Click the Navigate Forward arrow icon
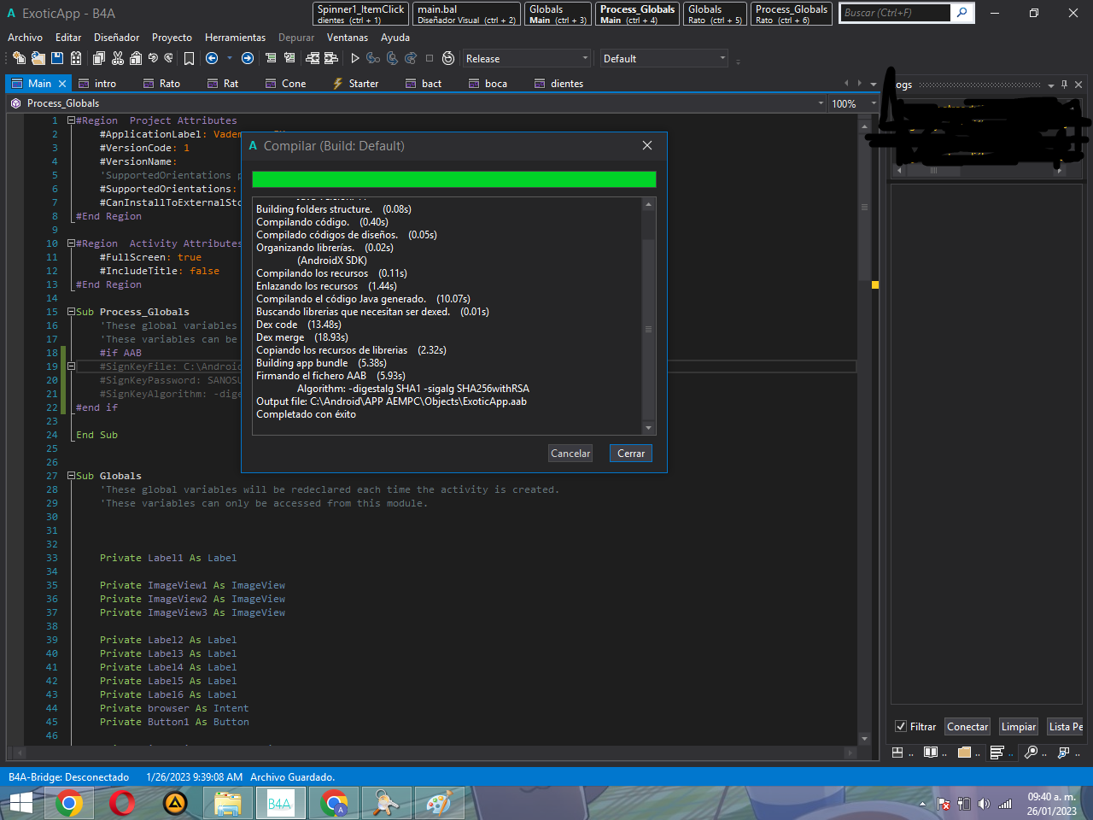The height and width of the screenshot is (820, 1093). pos(248,58)
